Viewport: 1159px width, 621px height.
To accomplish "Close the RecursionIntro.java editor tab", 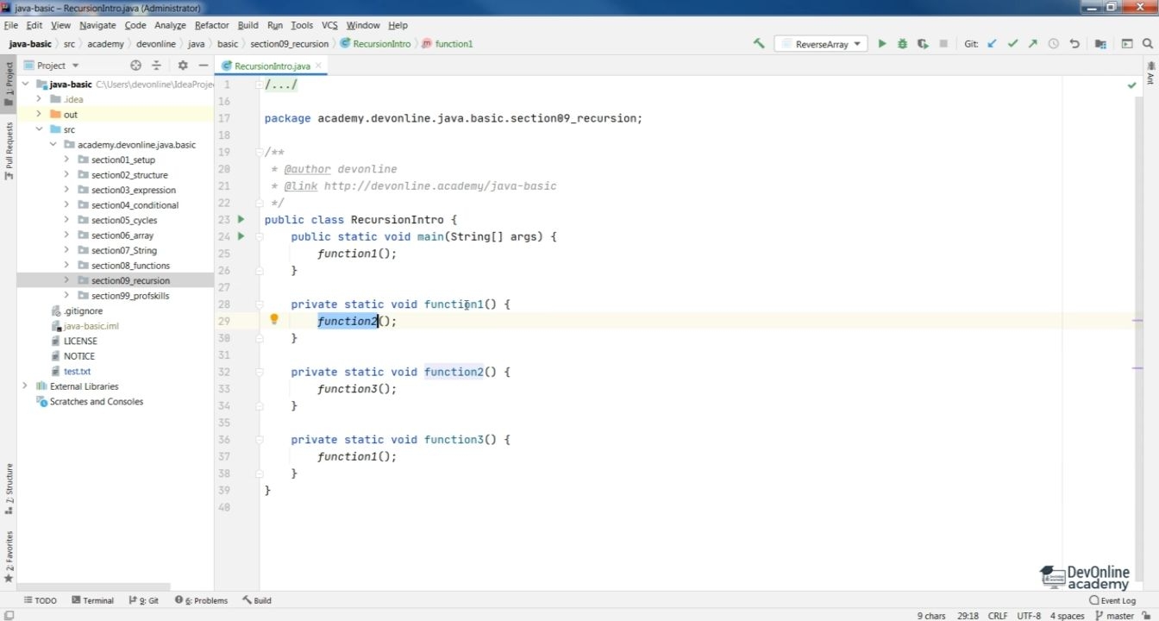I will [x=318, y=66].
